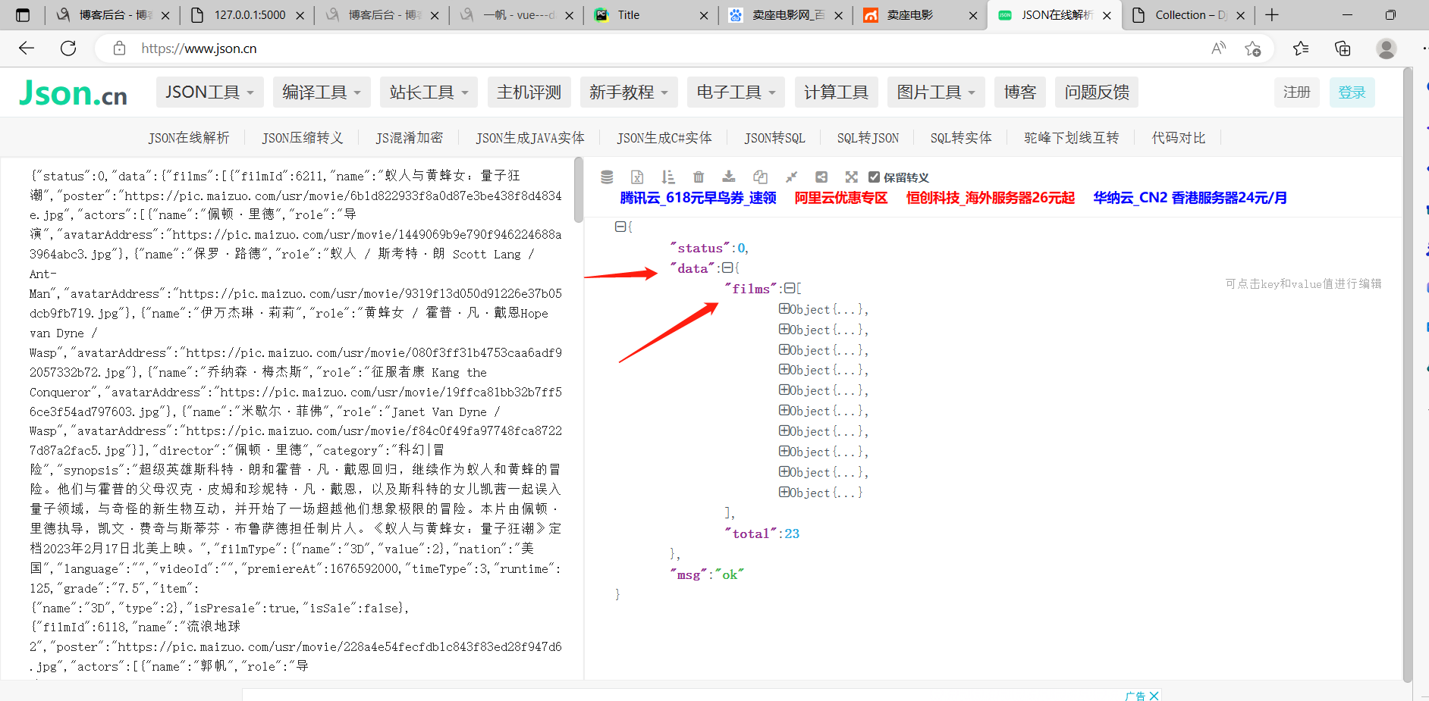Open the JSON生成JAVA实体 link

[530, 138]
